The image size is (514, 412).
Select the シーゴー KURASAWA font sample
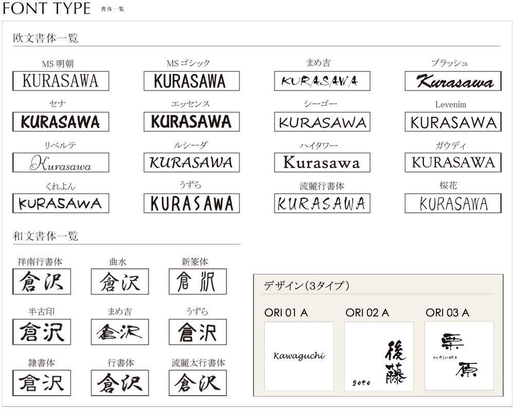(x=322, y=122)
